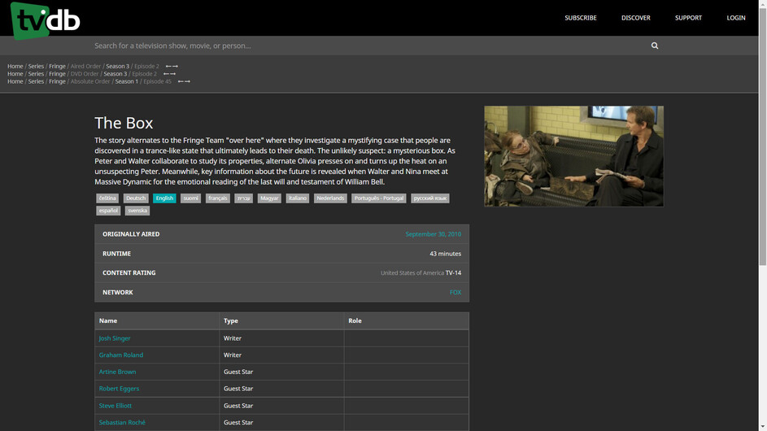Click the "The Box" episode title
The height and width of the screenshot is (431, 767).
[x=124, y=123]
